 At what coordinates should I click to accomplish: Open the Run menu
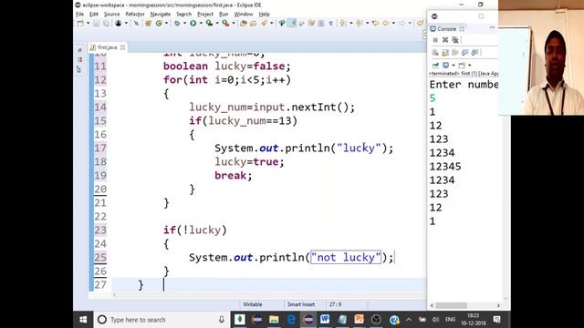click(x=224, y=15)
